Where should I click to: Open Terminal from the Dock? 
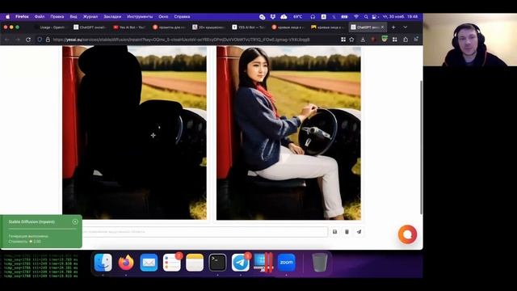[217, 263]
